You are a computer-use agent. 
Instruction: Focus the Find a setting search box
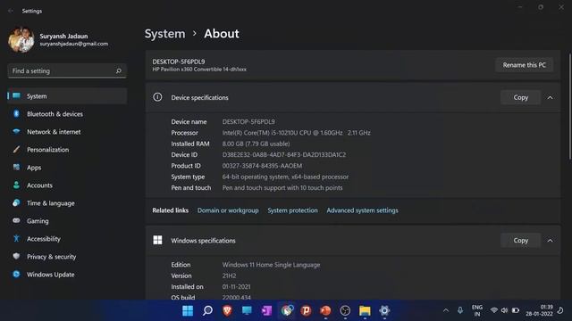click(67, 71)
